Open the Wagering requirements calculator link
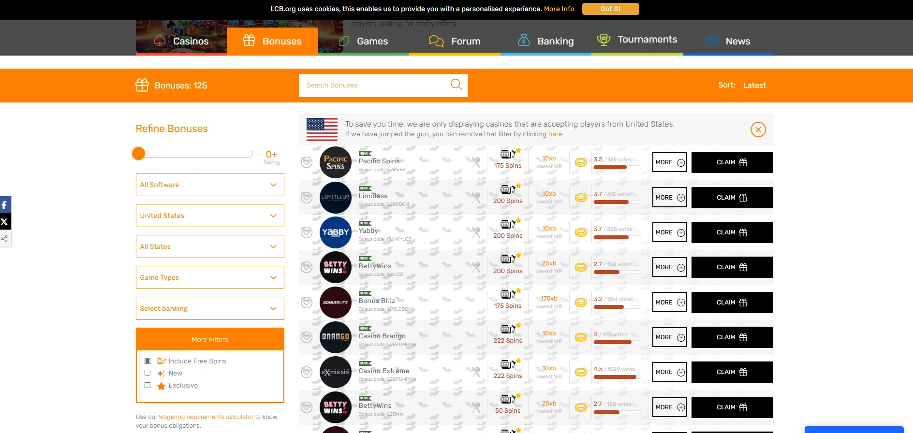 click(206, 417)
